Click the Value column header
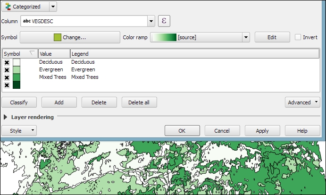 pyautogui.click(x=54, y=54)
